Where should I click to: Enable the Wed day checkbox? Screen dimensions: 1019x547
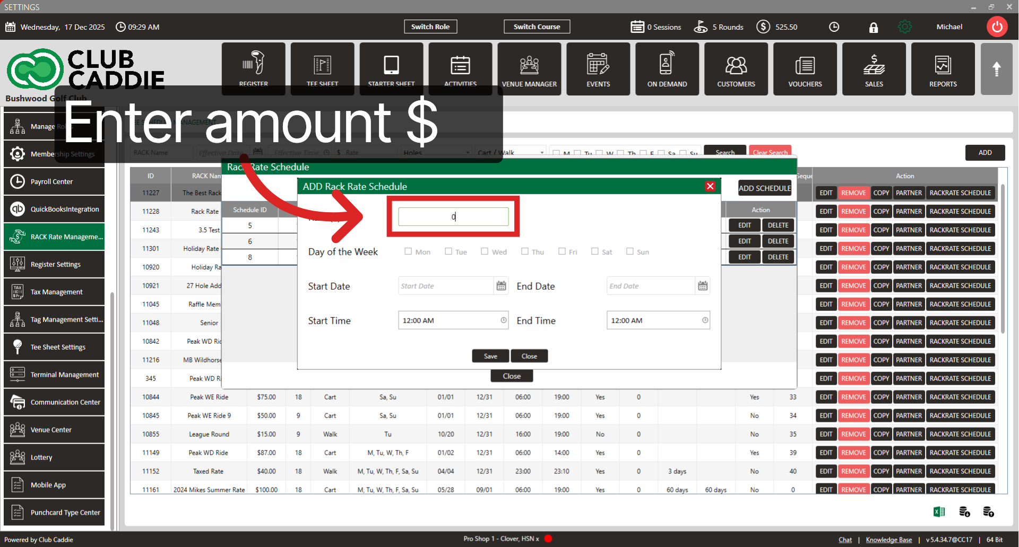click(x=485, y=251)
